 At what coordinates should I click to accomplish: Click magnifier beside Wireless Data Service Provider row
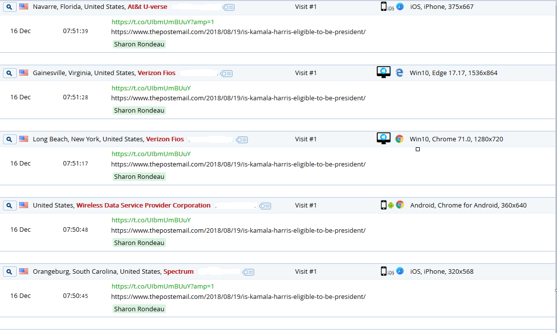[10, 206]
